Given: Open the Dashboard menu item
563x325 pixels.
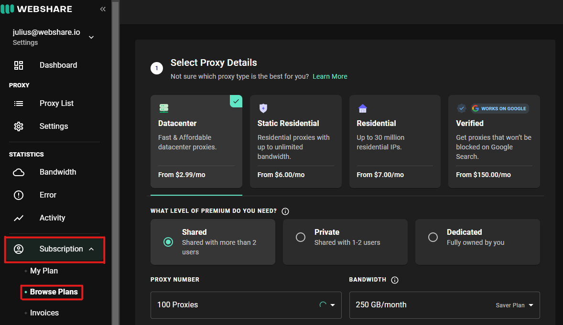Looking at the screenshot, I should 58,65.
